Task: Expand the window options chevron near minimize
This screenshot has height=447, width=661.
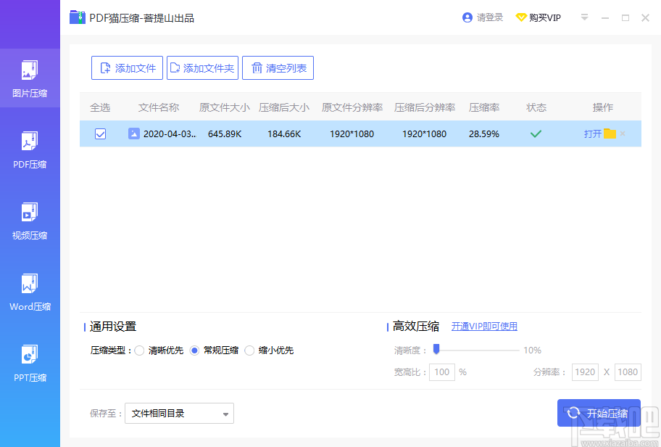Action: pos(584,17)
